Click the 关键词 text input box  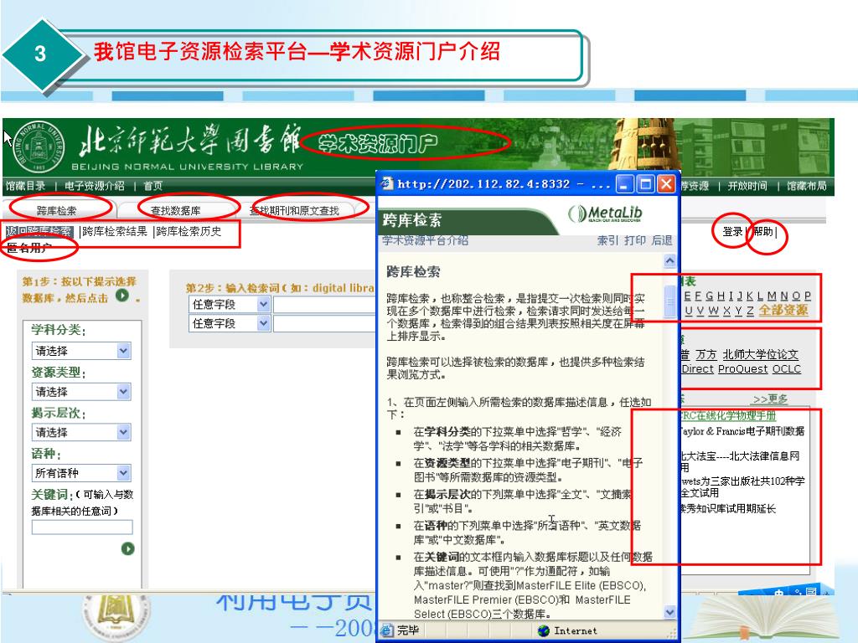click(x=82, y=527)
